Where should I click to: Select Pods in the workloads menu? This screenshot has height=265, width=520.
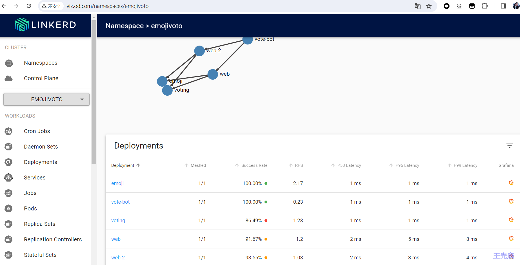coord(30,208)
